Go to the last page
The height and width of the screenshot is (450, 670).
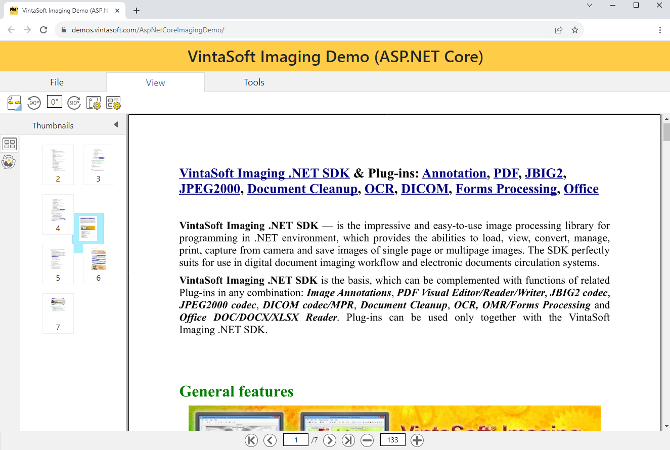pyautogui.click(x=348, y=440)
